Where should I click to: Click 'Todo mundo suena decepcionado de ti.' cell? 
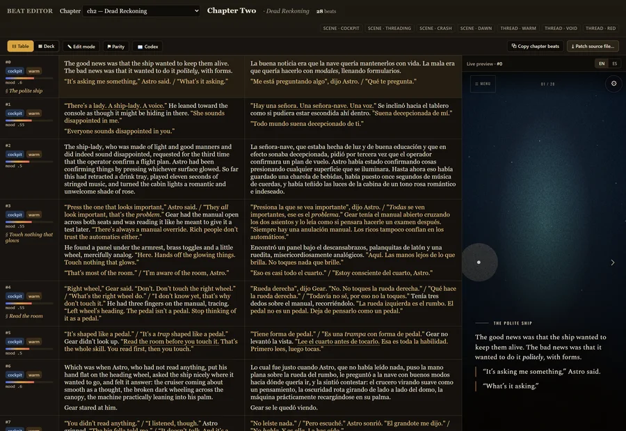(x=307, y=123)
